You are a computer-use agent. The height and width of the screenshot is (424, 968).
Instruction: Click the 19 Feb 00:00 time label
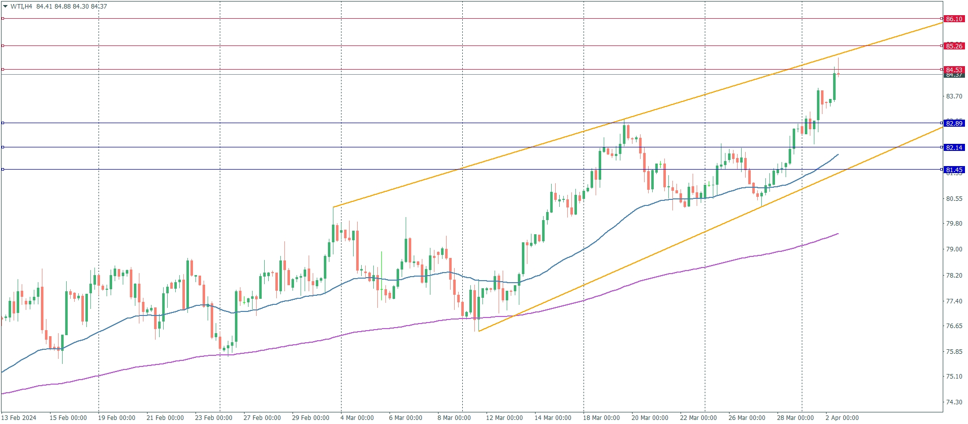coord(117,417)
